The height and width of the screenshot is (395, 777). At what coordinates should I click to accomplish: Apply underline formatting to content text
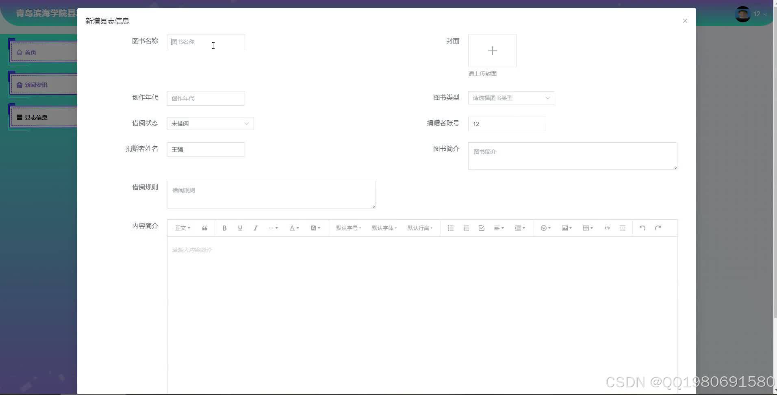(240, 228)
